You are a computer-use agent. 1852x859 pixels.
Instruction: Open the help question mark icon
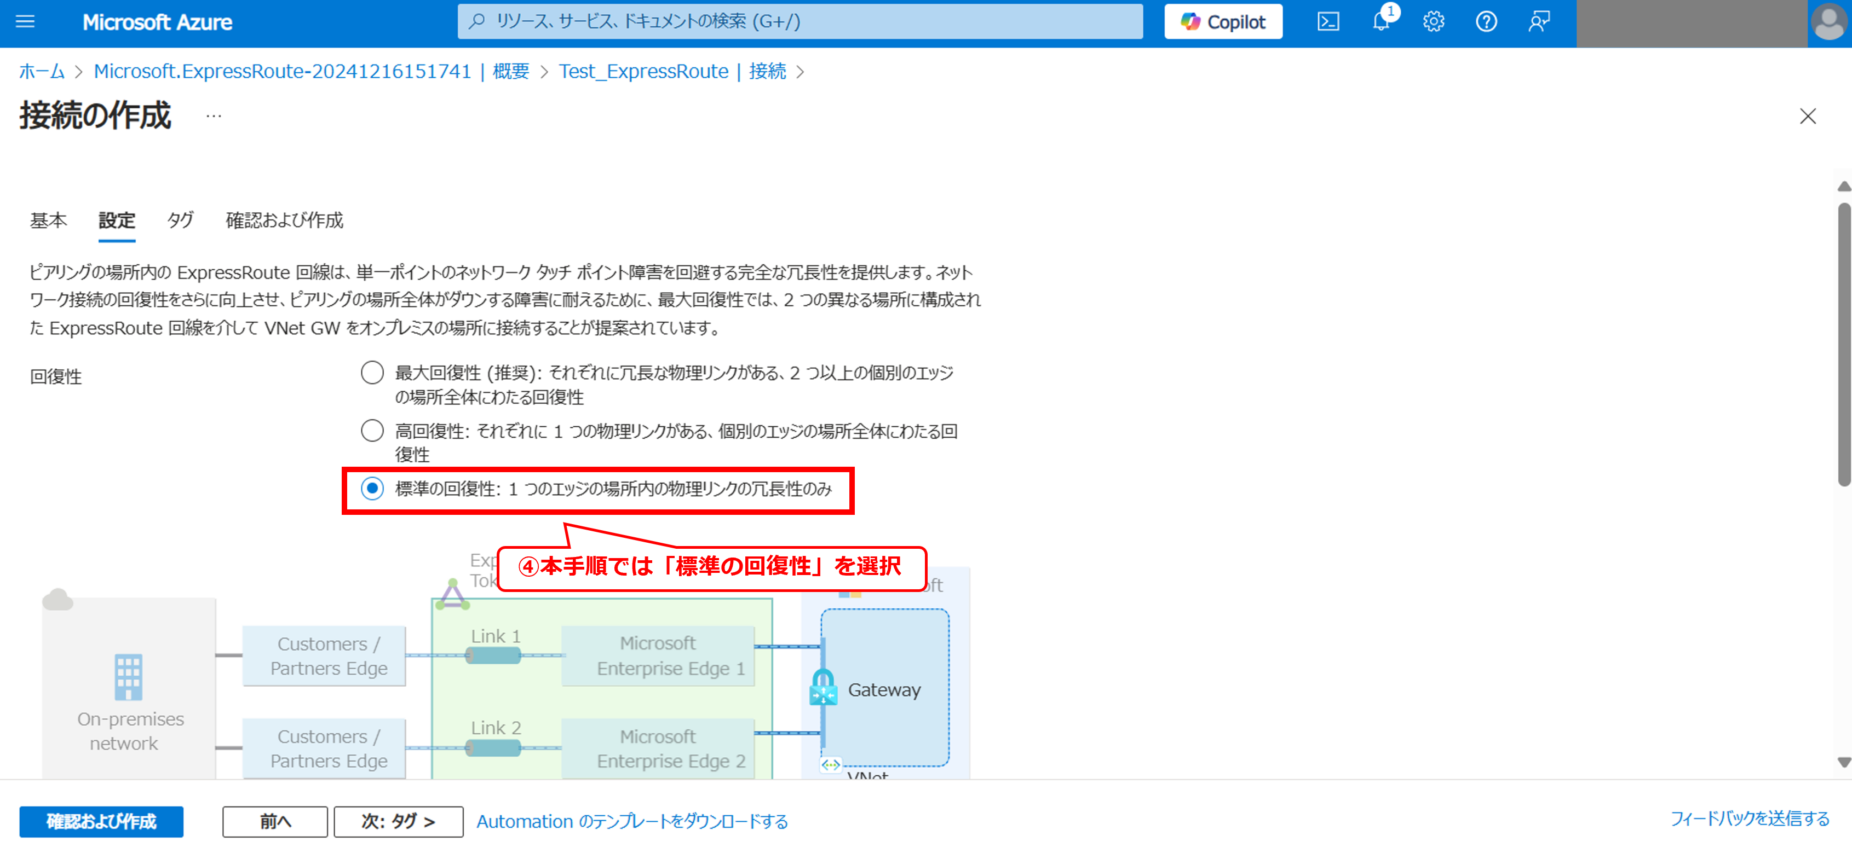(x=1486, y=21)
